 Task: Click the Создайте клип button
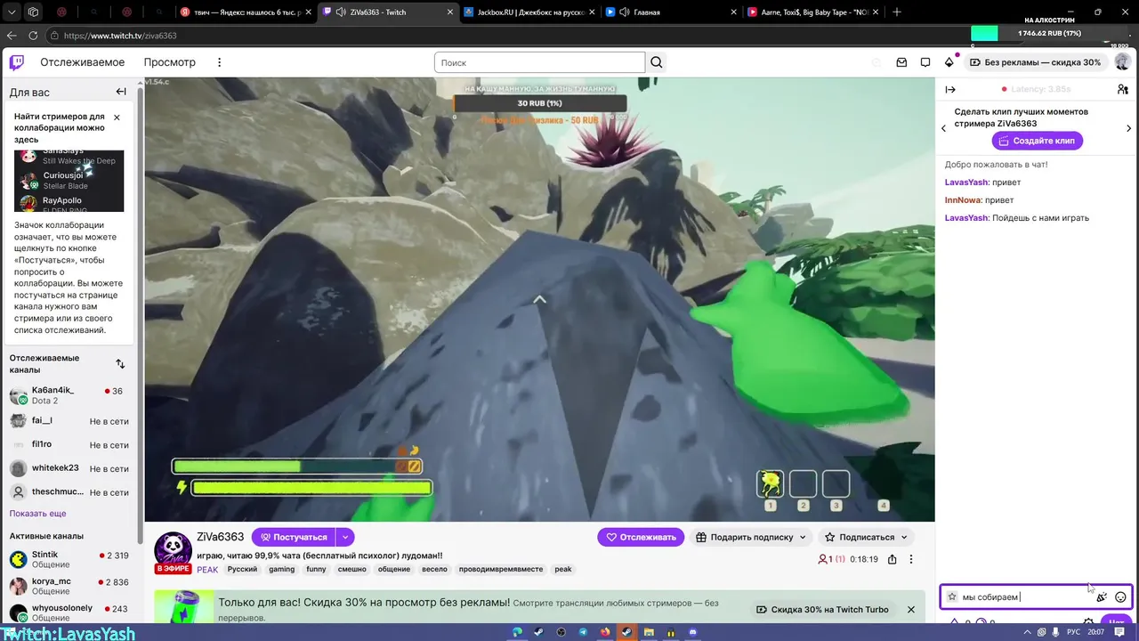1037,141
